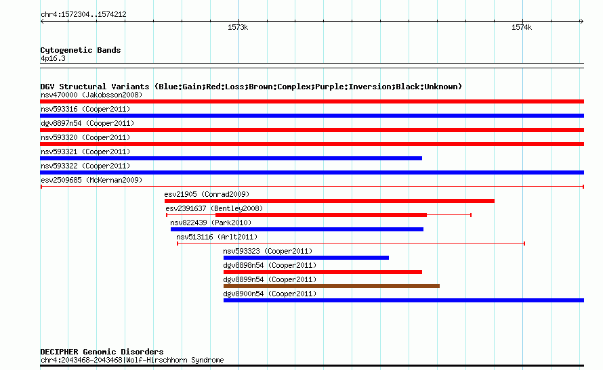The height and width of the screenshot is (370, 603).
Task: Click the nsv470000 Jakobsson2008 red bar
Action: (x=312, y=101)
